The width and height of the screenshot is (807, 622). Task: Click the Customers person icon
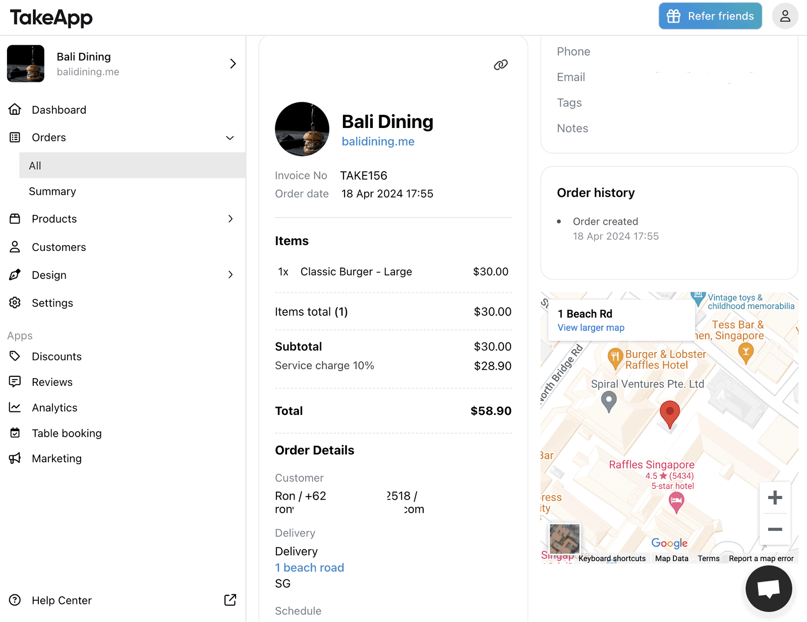(15, 247)
